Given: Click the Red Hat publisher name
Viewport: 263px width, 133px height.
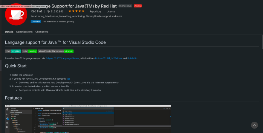Looking at the screenshot, I should click(x=36, y=11).
